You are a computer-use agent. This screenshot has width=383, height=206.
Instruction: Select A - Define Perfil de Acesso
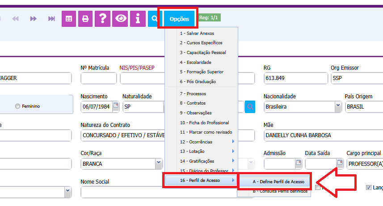coord(275,181)
